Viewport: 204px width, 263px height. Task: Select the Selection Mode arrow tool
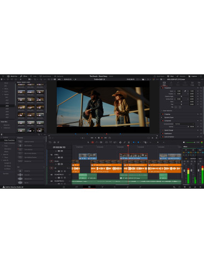tap(88, 142)
